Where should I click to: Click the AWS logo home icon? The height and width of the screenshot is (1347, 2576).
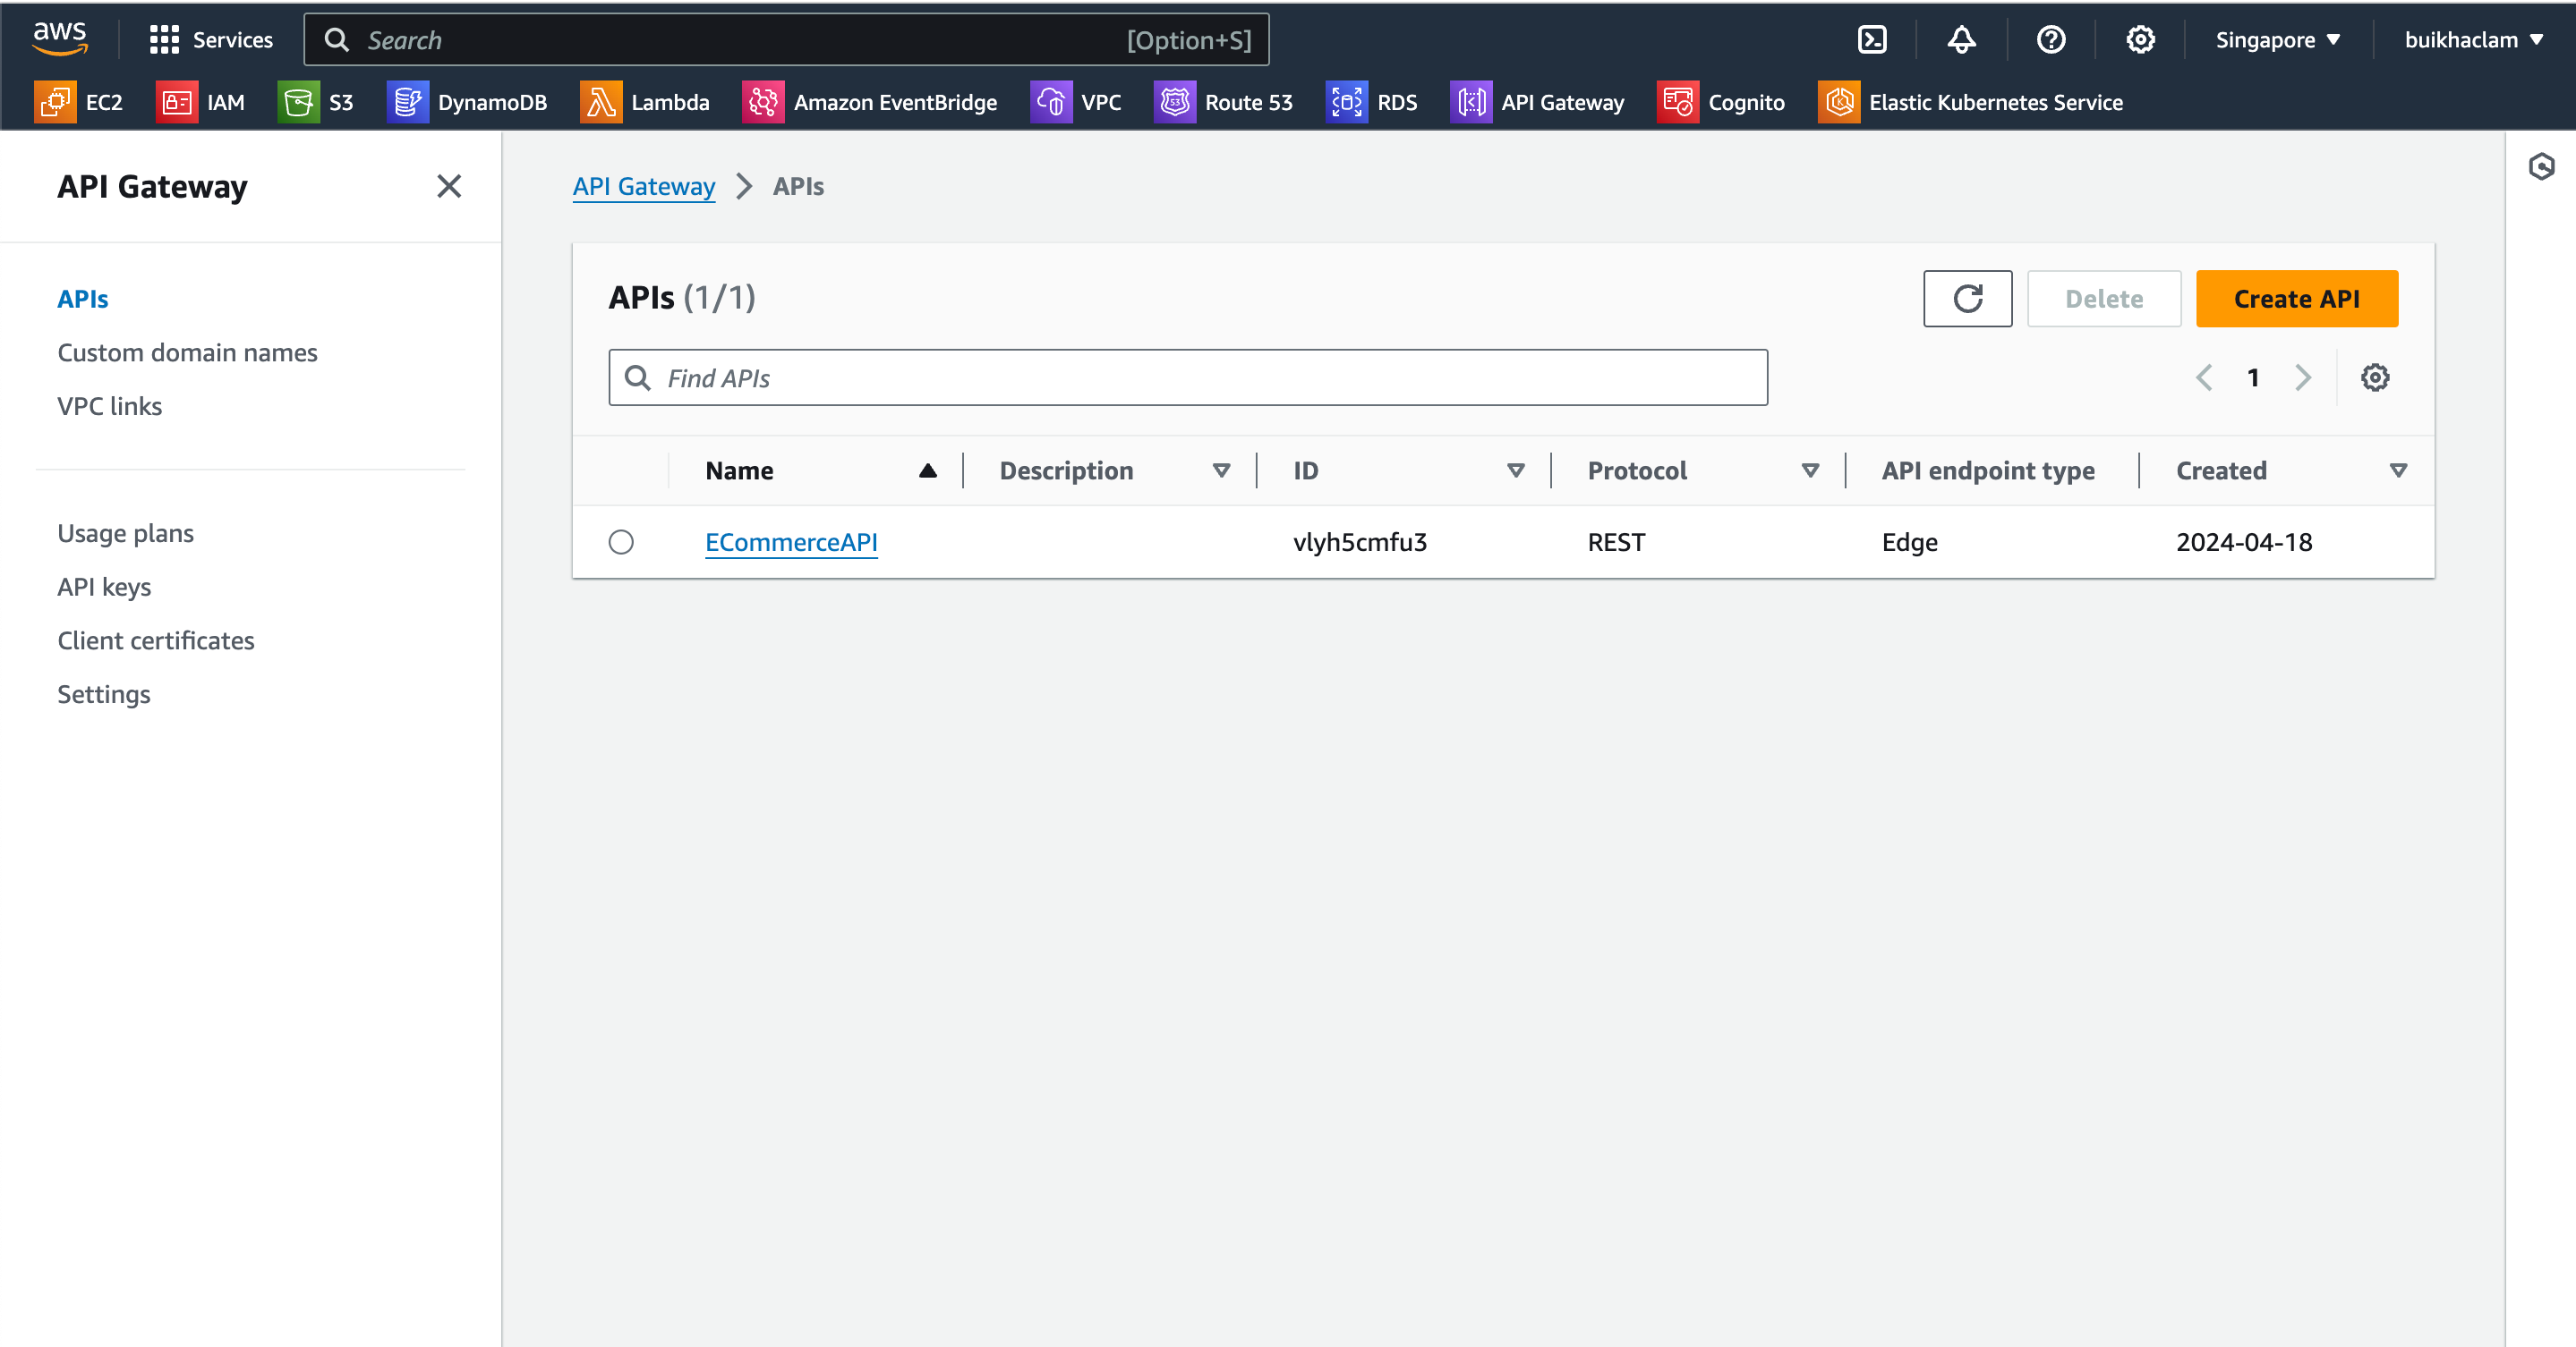pos(60,38)
